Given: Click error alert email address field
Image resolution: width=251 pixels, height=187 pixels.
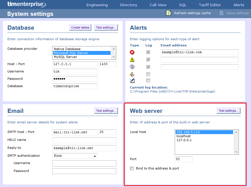Looking at the screenshot, I should (x=200, y=52).
